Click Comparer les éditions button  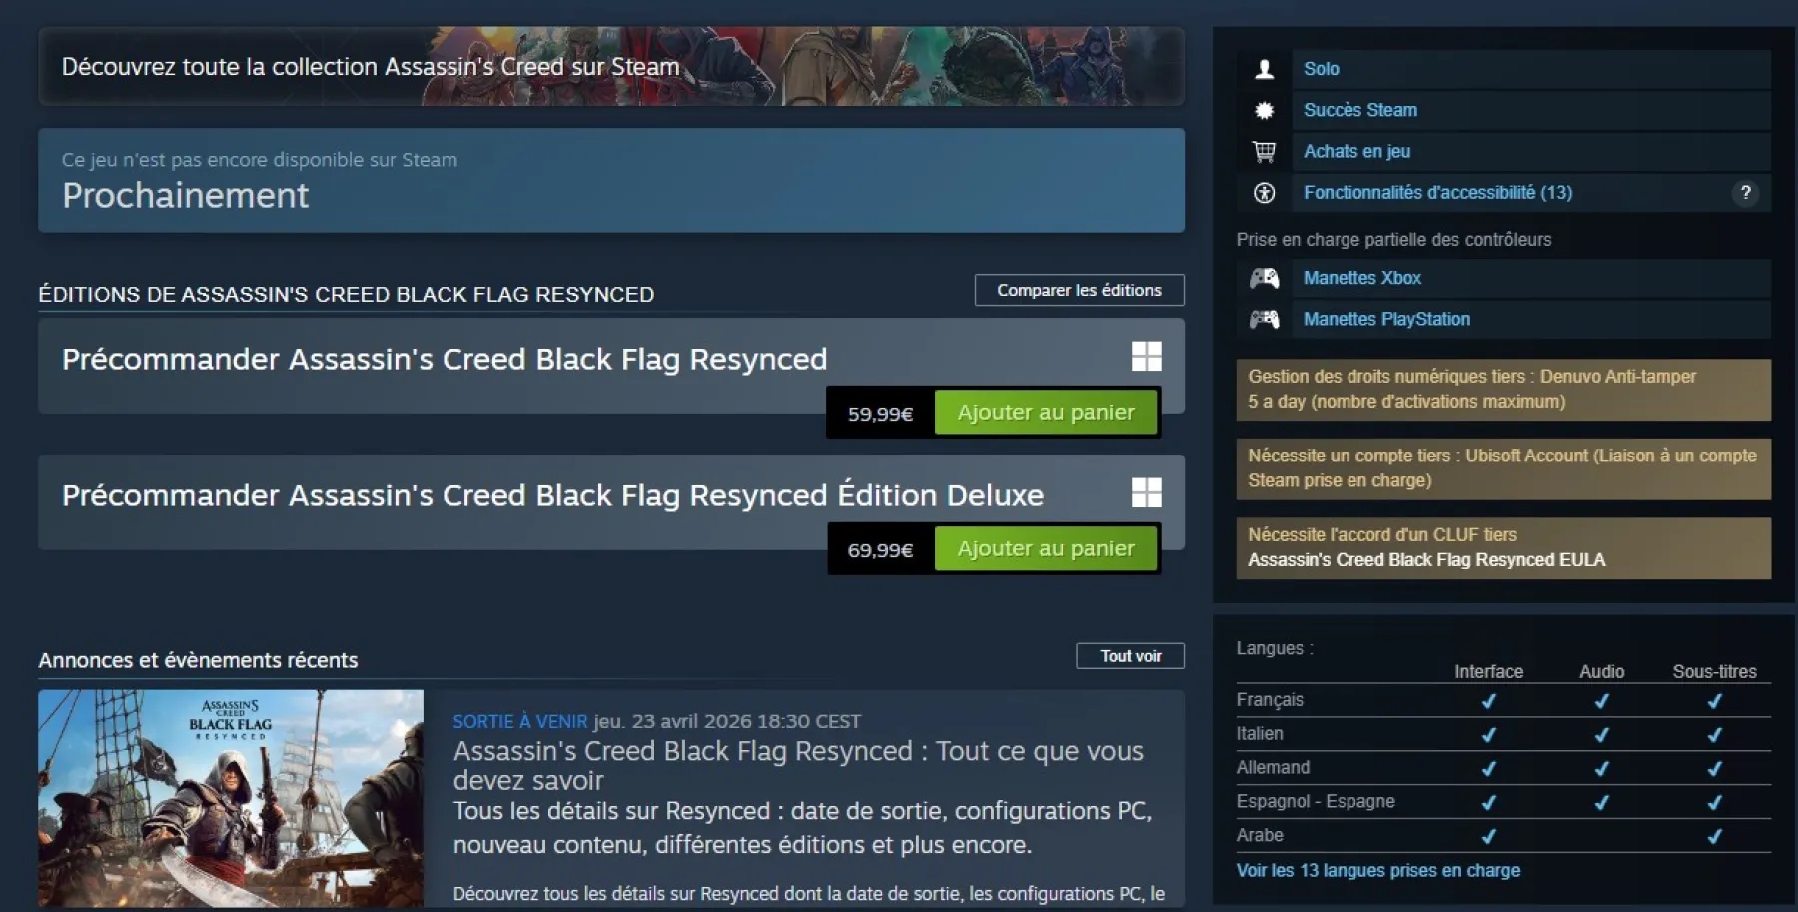[x=1079, y=290]
